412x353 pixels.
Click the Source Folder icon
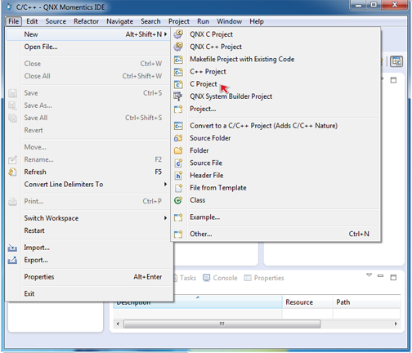[x=178, y=138]
